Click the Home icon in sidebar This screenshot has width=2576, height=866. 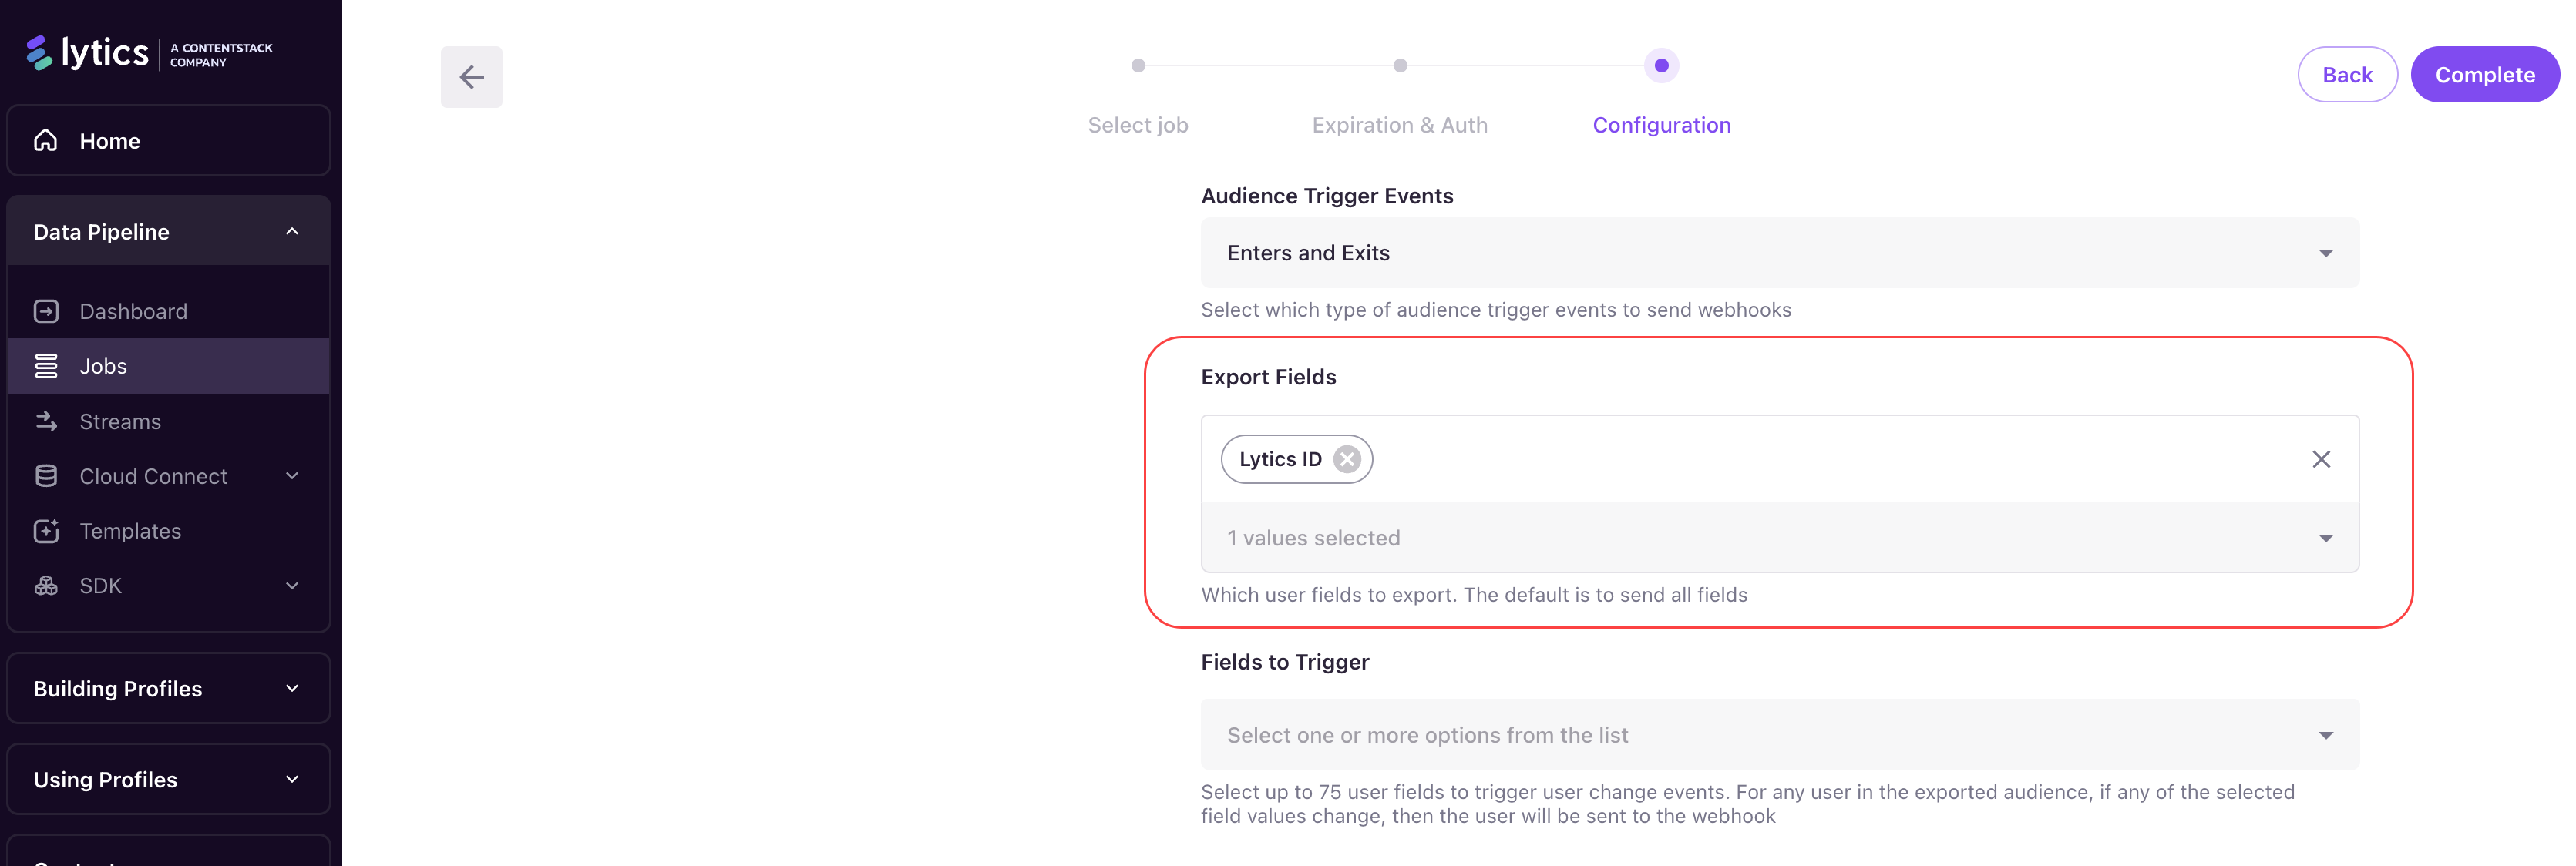coord(46,141)
